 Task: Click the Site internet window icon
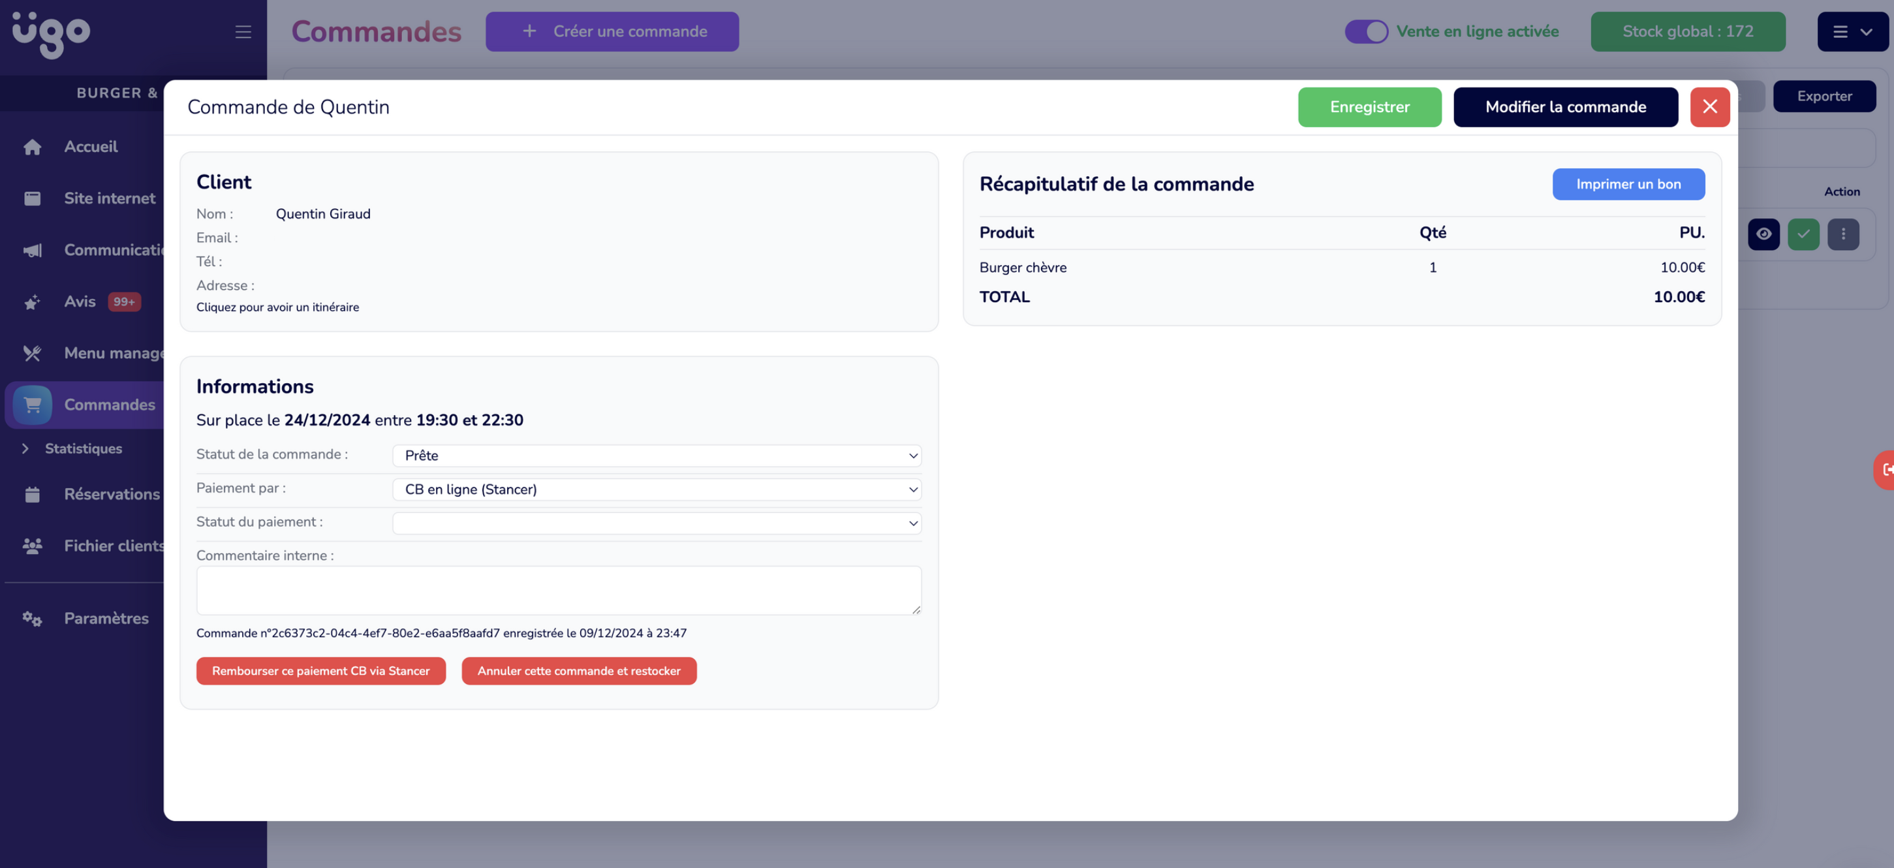click(33, 198)
